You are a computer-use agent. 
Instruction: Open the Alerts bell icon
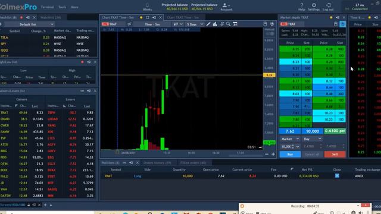click(147, 5)
